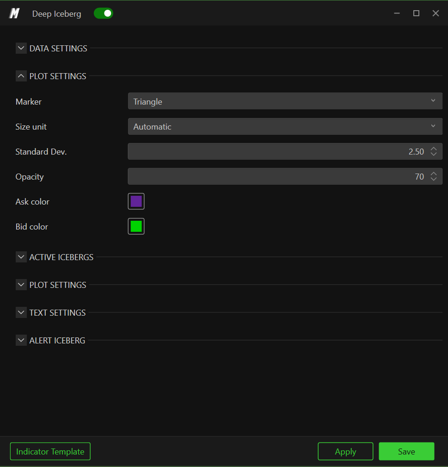The width and height of the screenshot is (448, 467).
Task: Apply the indicator settings
Action: [345, 451]
